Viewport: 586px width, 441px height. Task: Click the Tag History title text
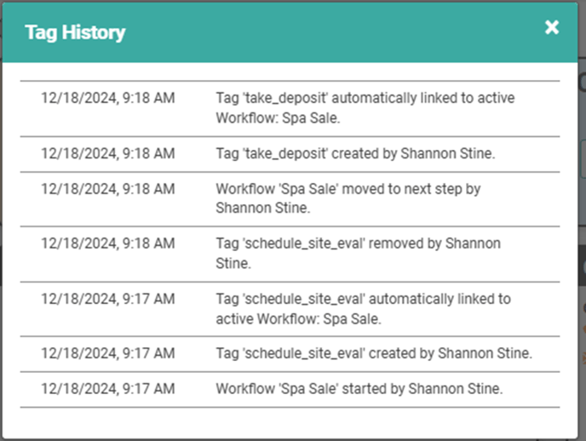[x=75, y=32]
